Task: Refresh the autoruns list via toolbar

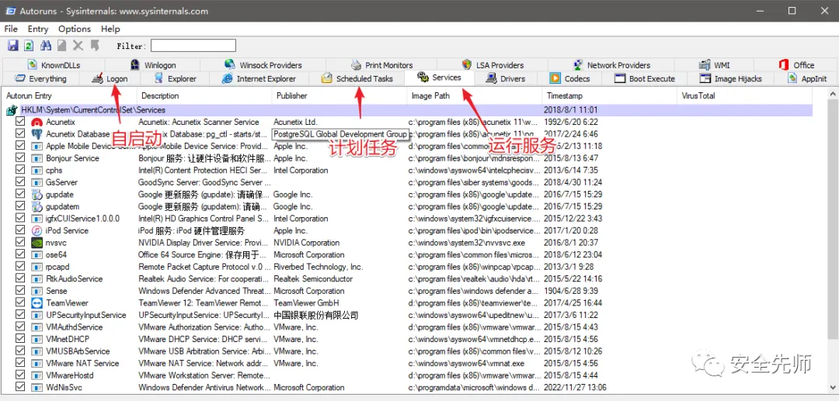Action: (x=30, y=46)
